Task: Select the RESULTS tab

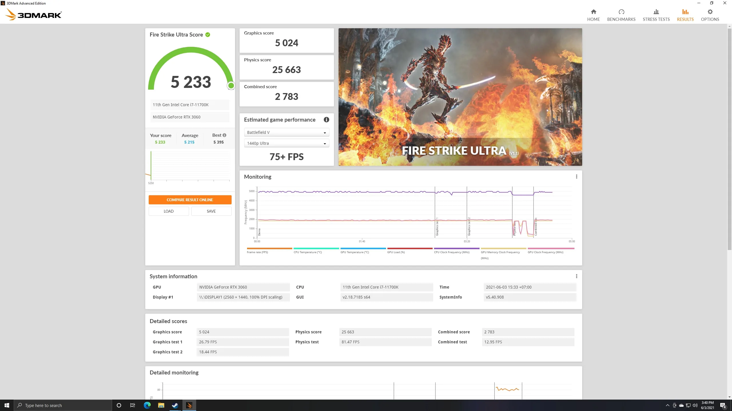Action: [x=685, y=15]
